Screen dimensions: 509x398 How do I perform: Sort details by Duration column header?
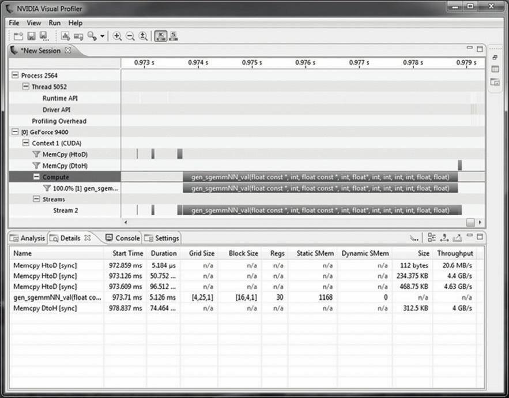tap(164, 253)
